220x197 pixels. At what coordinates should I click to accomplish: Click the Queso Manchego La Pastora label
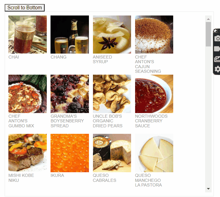tap(148, 180)
